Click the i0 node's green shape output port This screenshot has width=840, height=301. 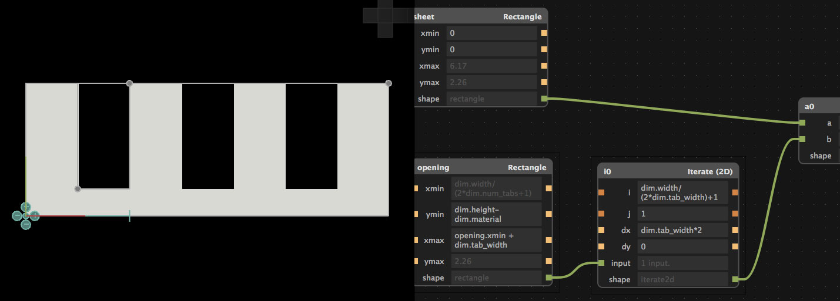click(x=735, y=279)
